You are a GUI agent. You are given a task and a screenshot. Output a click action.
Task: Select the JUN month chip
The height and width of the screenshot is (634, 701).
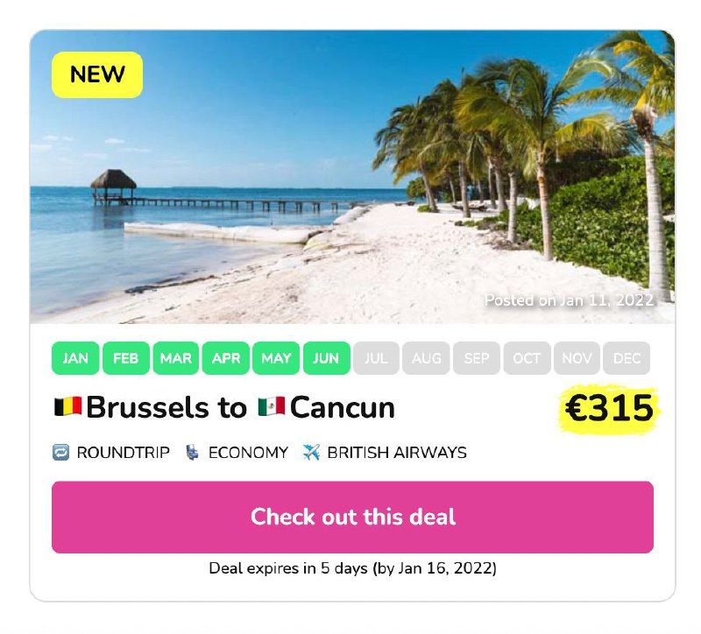pyautogui.click(x=326, y=358)
